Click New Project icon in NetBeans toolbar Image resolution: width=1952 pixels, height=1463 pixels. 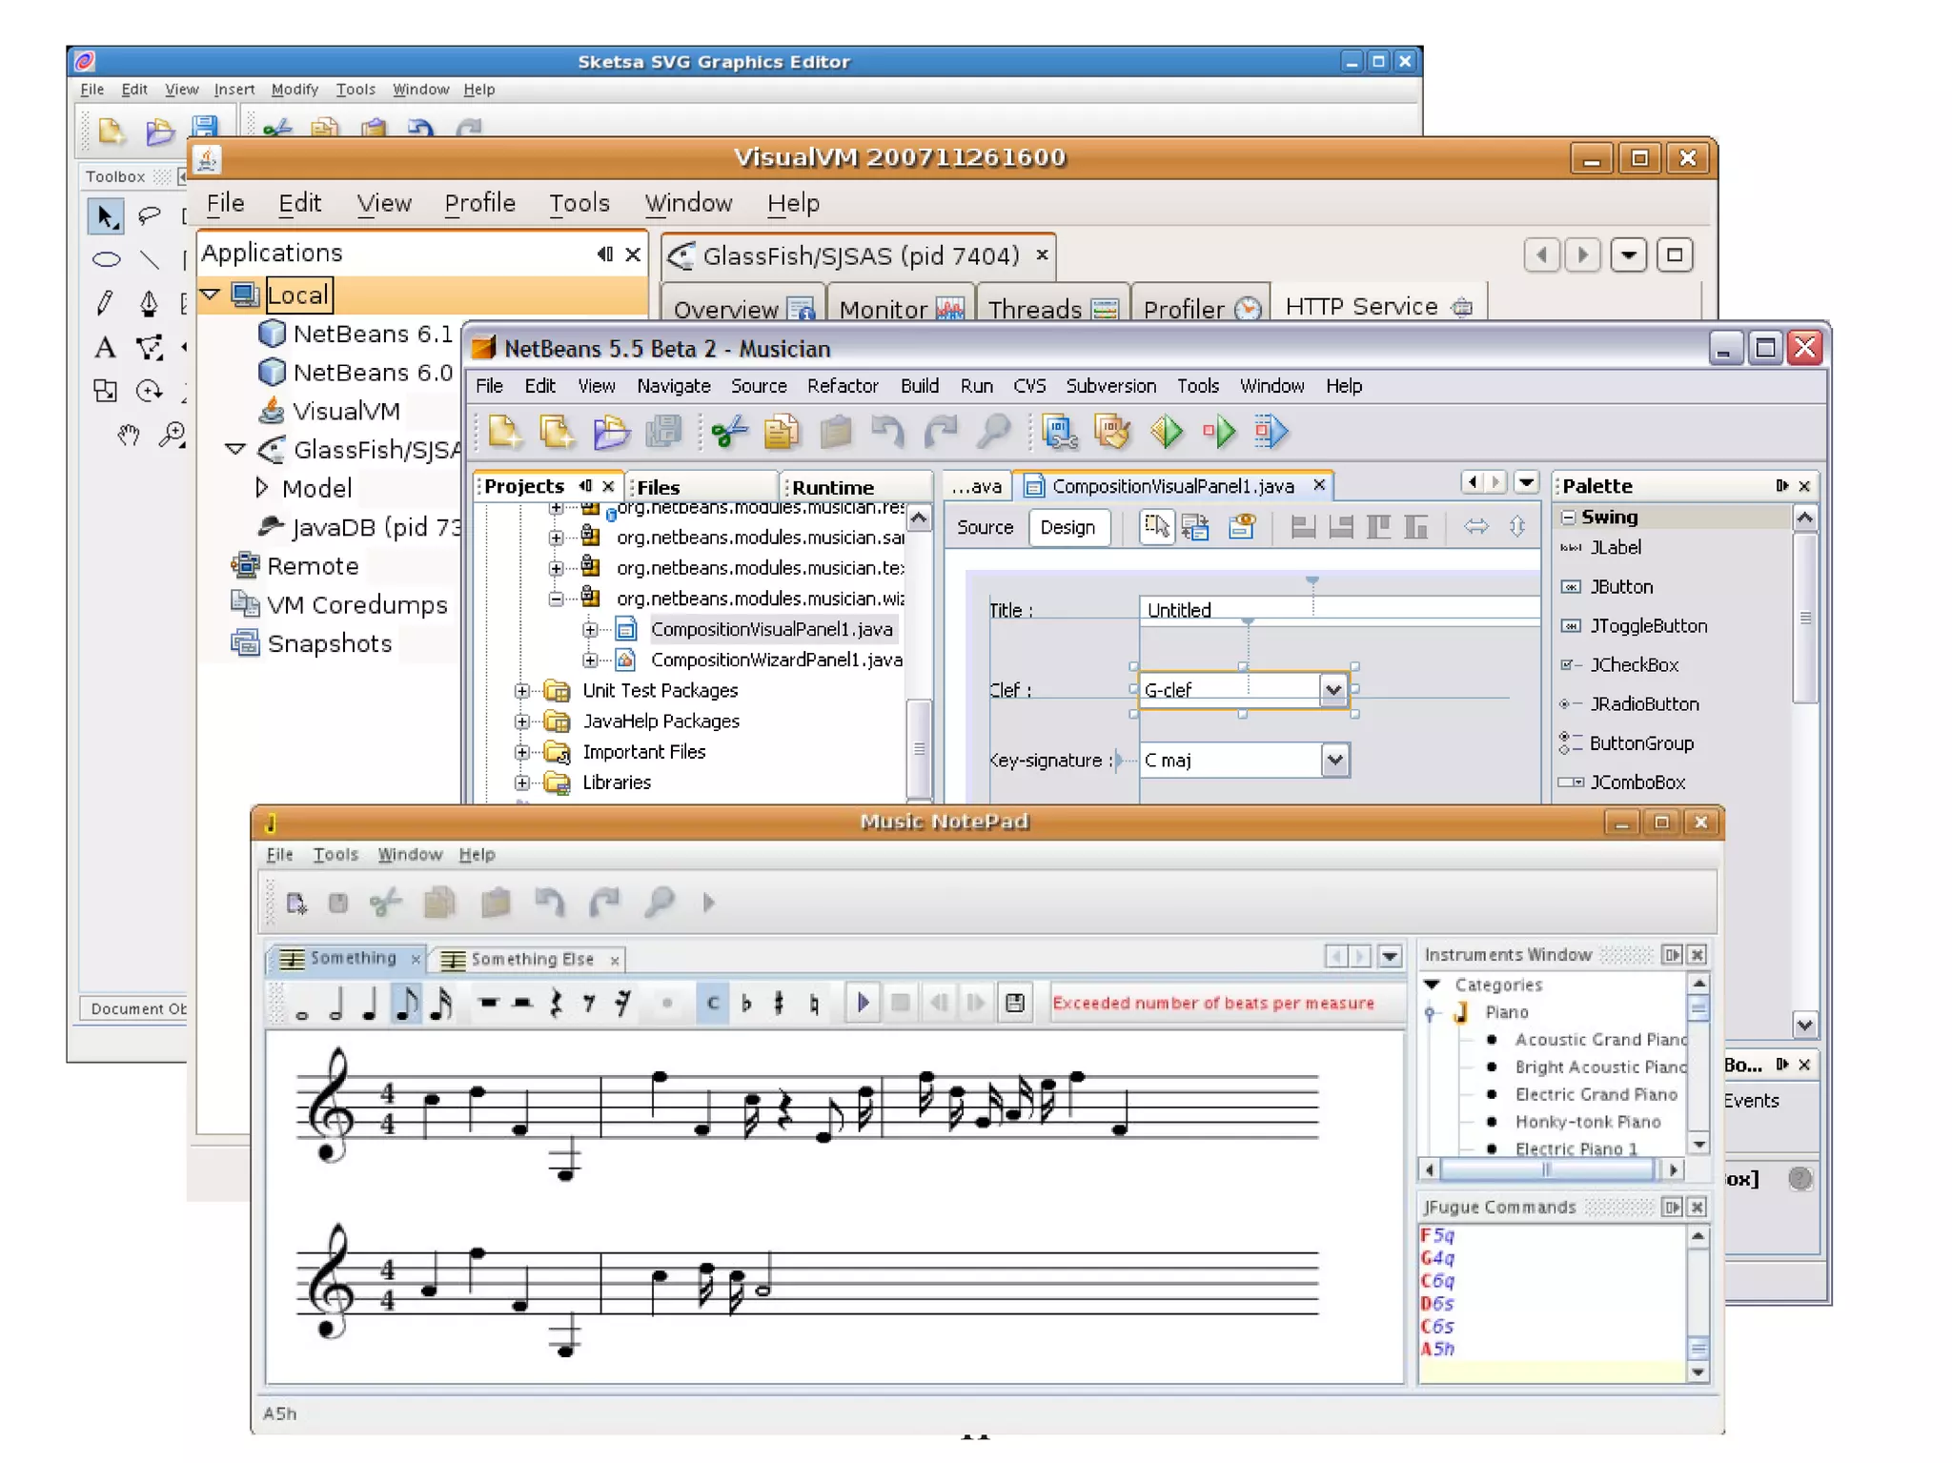click(558, 432)
